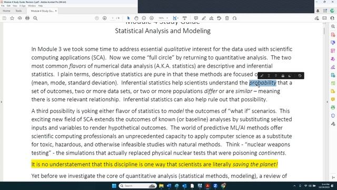Open the sign document tool
Viewport: 337px width, 190px height.
point(212,18)
